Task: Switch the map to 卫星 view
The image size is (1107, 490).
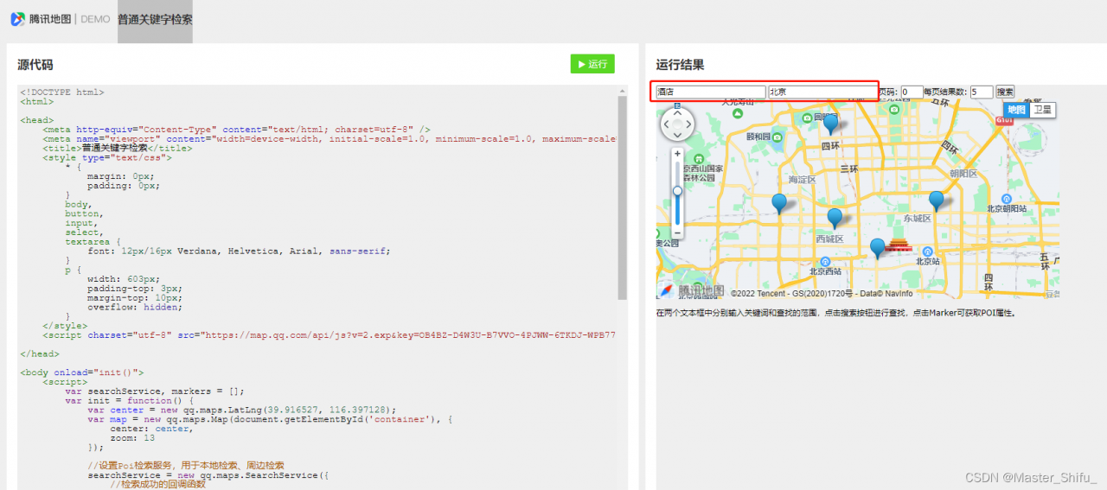Action: click(1042, 110)
